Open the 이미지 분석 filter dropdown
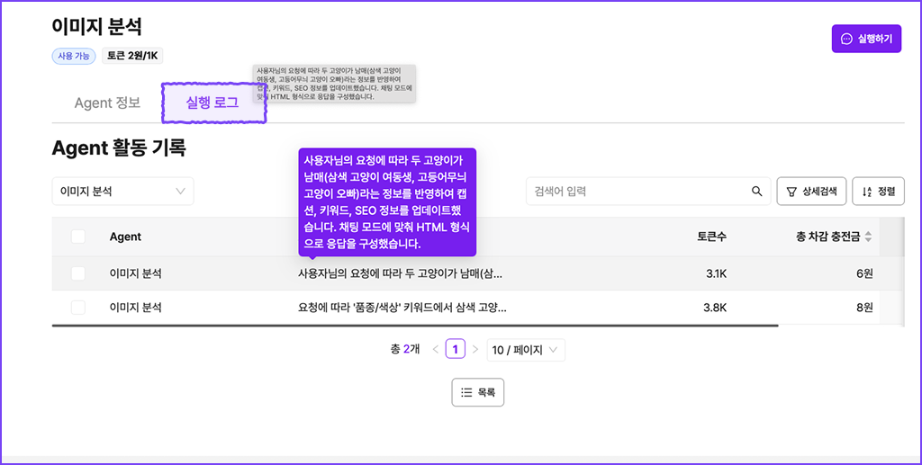Screen dimensions: 922x465 (x=122, y=191)
